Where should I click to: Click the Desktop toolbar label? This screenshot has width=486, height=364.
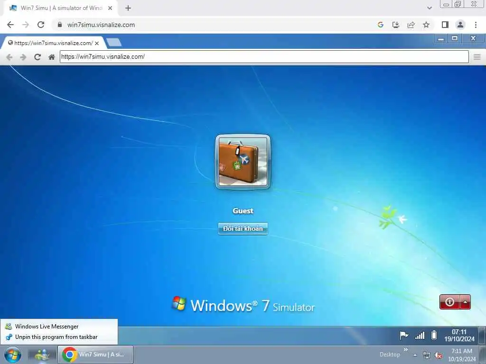(x=390, y=355)
